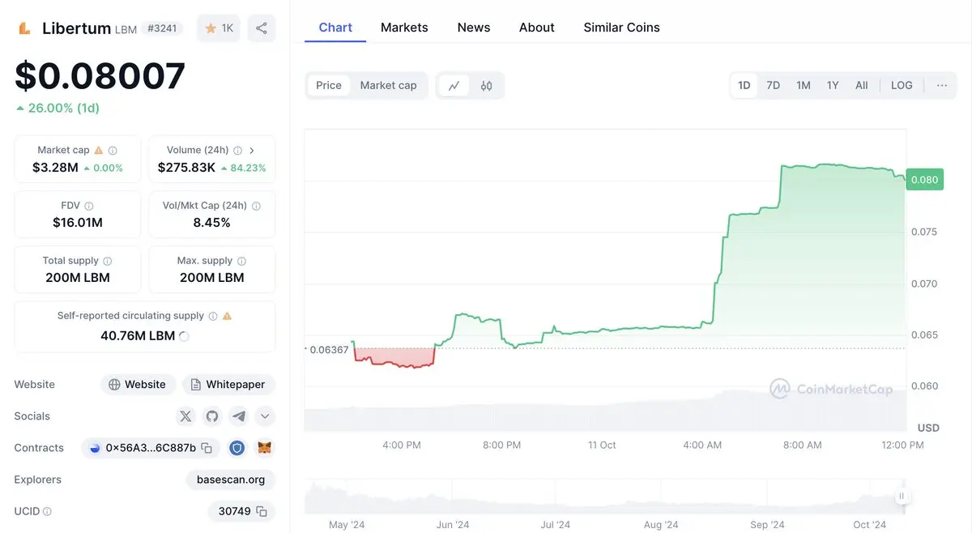
Task: Set chart range to 1M
Action: 804,85
